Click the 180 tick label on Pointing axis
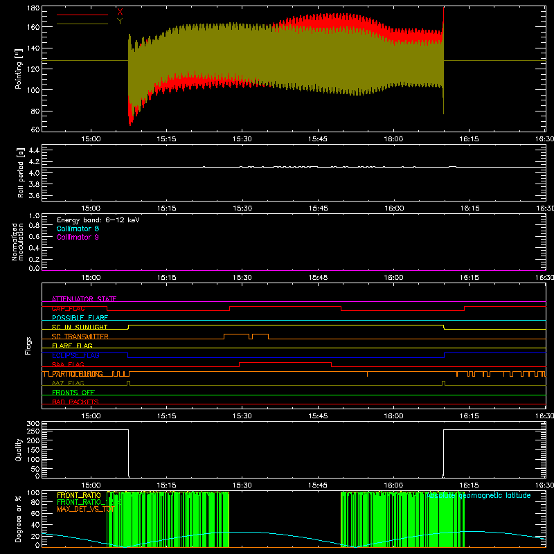The image size is (554, 554). [33, 8]
